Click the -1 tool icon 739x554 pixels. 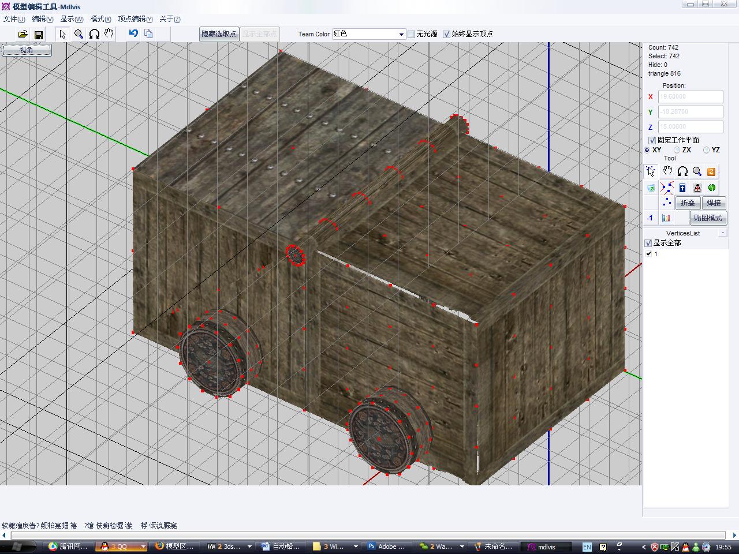pos(650,218)
